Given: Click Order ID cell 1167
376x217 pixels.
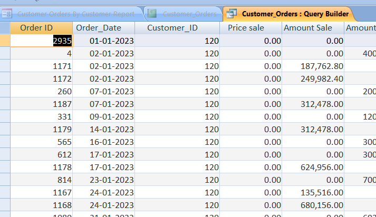Looking at the screenshot, I should tap(41, 193).
